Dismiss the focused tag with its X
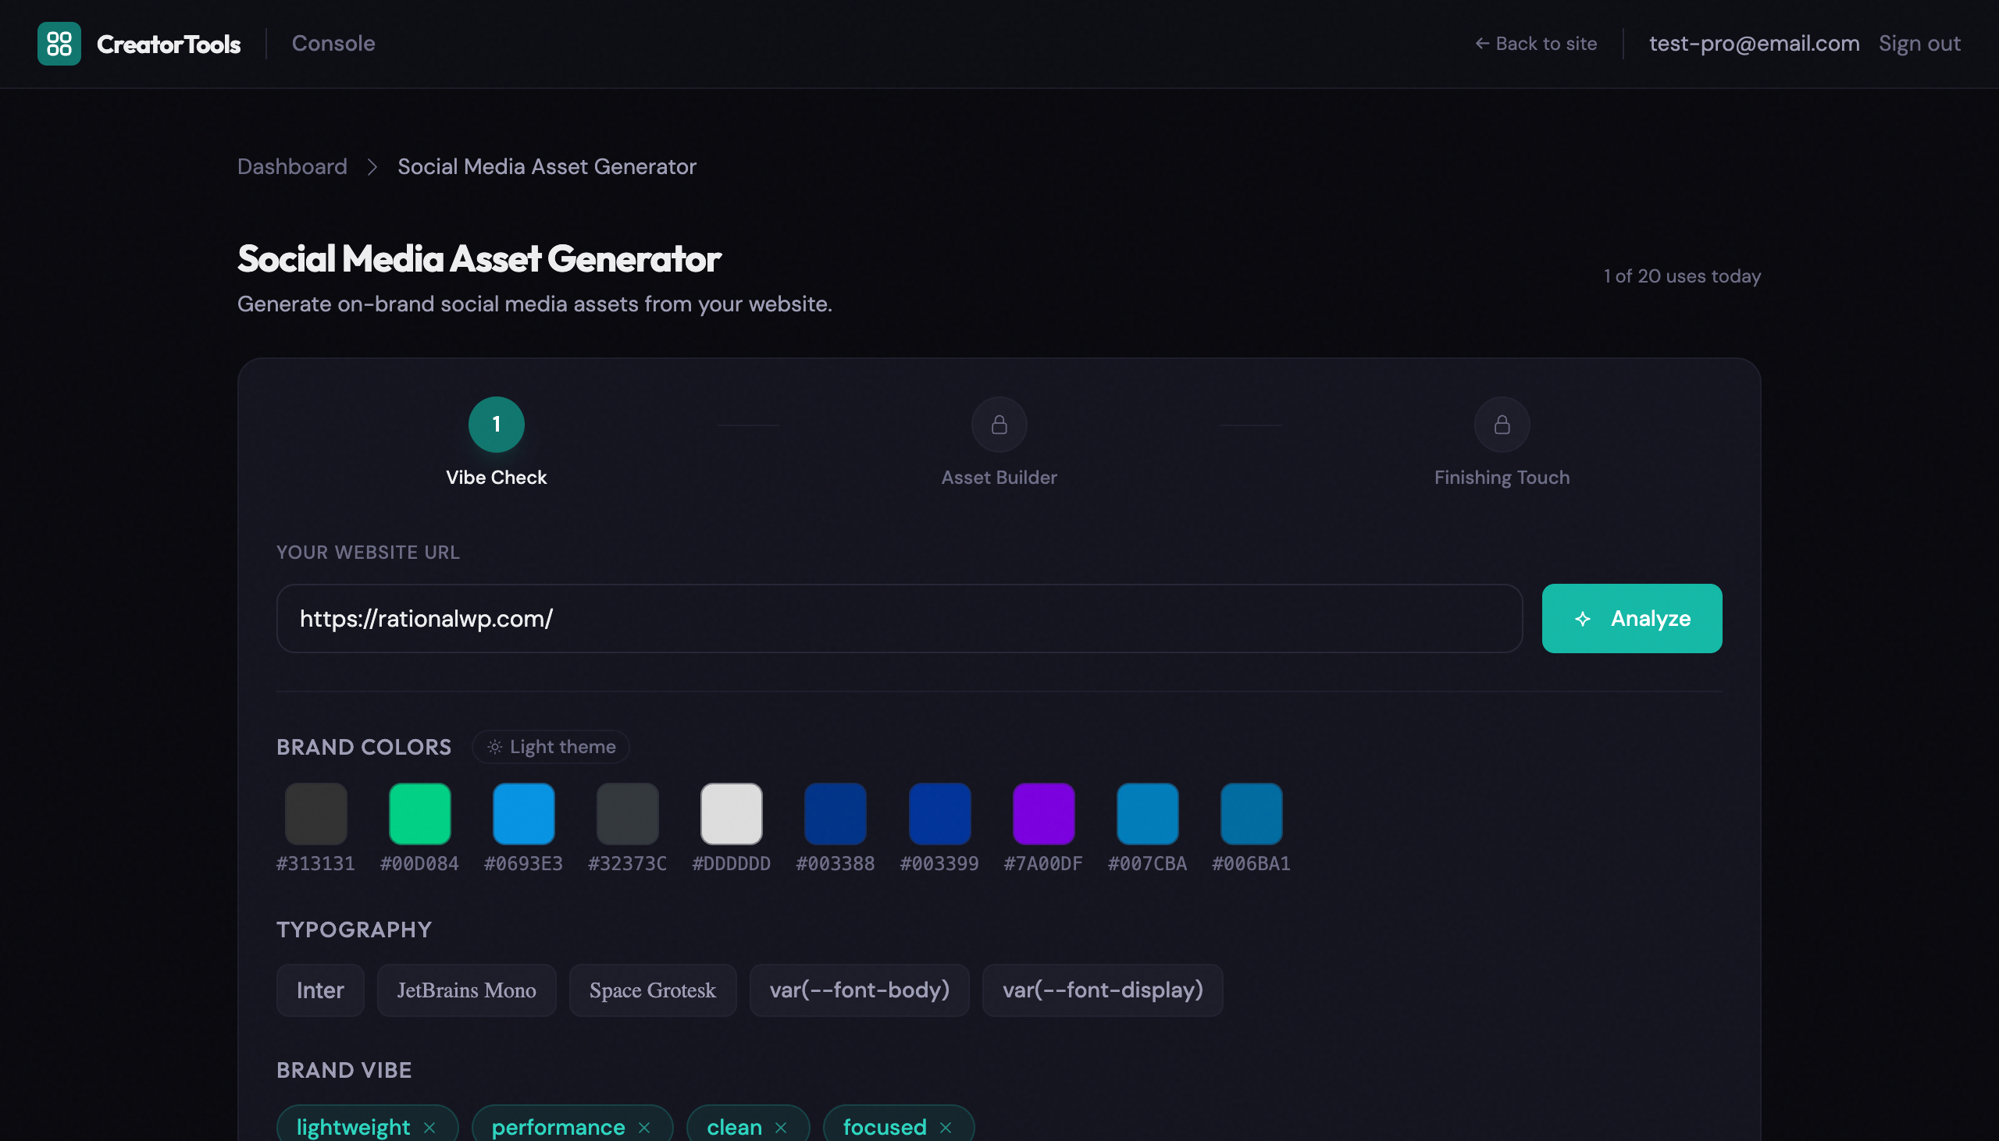This screenshot has height=1141, width=1999. [947, 1127]
